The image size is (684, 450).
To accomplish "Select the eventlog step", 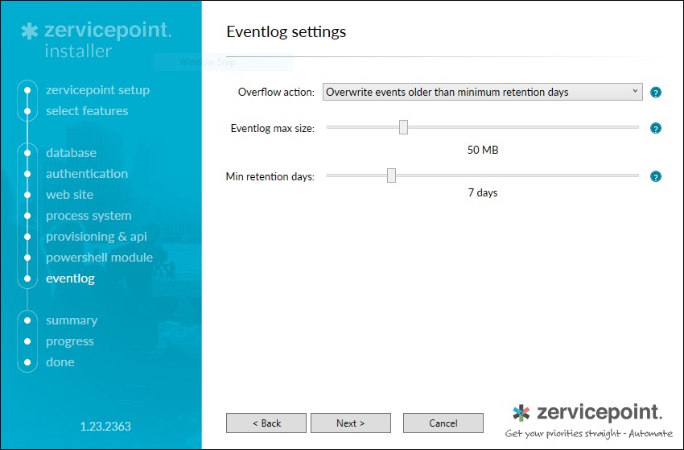I will click(x=70, y=279).
